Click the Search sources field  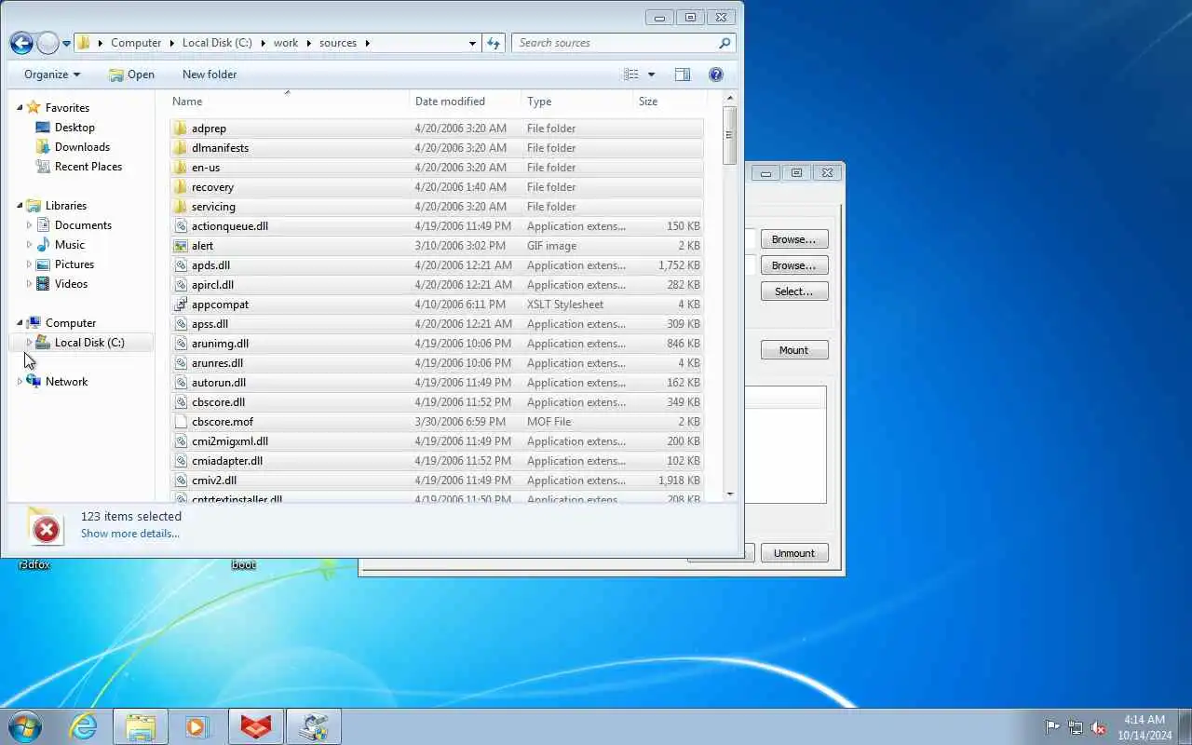click(623, 43)
